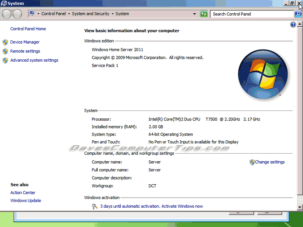Open Control Panel Home link
The width and height of the screenshot is (303, 227).
[28, 29]
